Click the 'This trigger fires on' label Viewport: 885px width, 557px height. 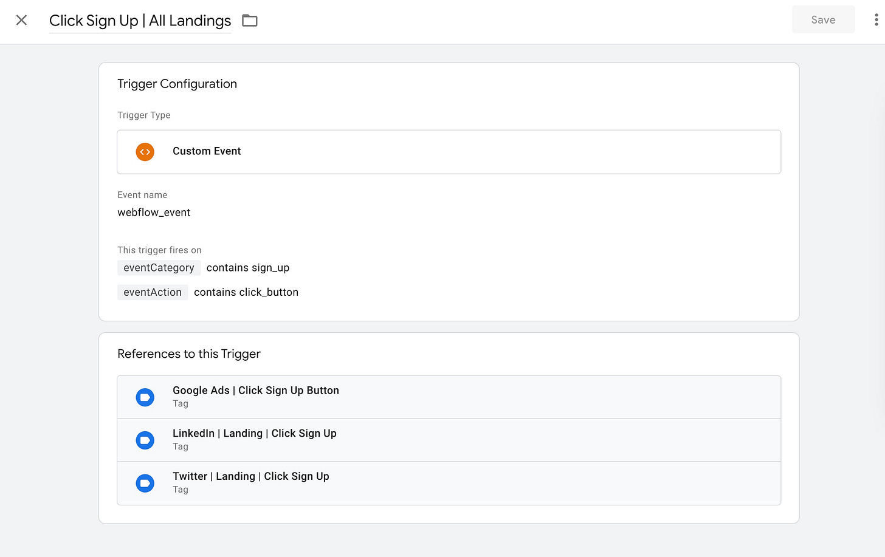[x=159, y=250]
